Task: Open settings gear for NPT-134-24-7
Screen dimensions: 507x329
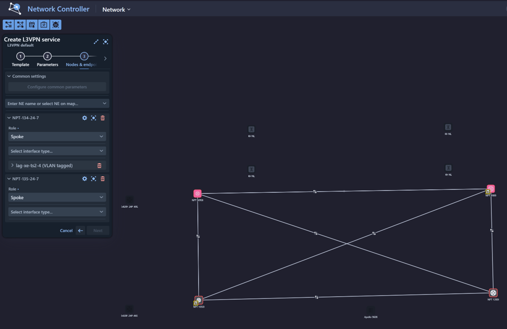Action: tap(85, 118)
